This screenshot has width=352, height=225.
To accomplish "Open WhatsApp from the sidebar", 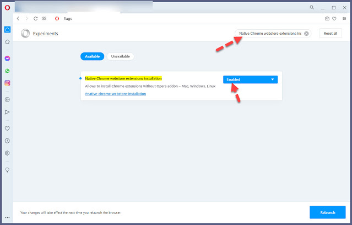I will (7, 71).
